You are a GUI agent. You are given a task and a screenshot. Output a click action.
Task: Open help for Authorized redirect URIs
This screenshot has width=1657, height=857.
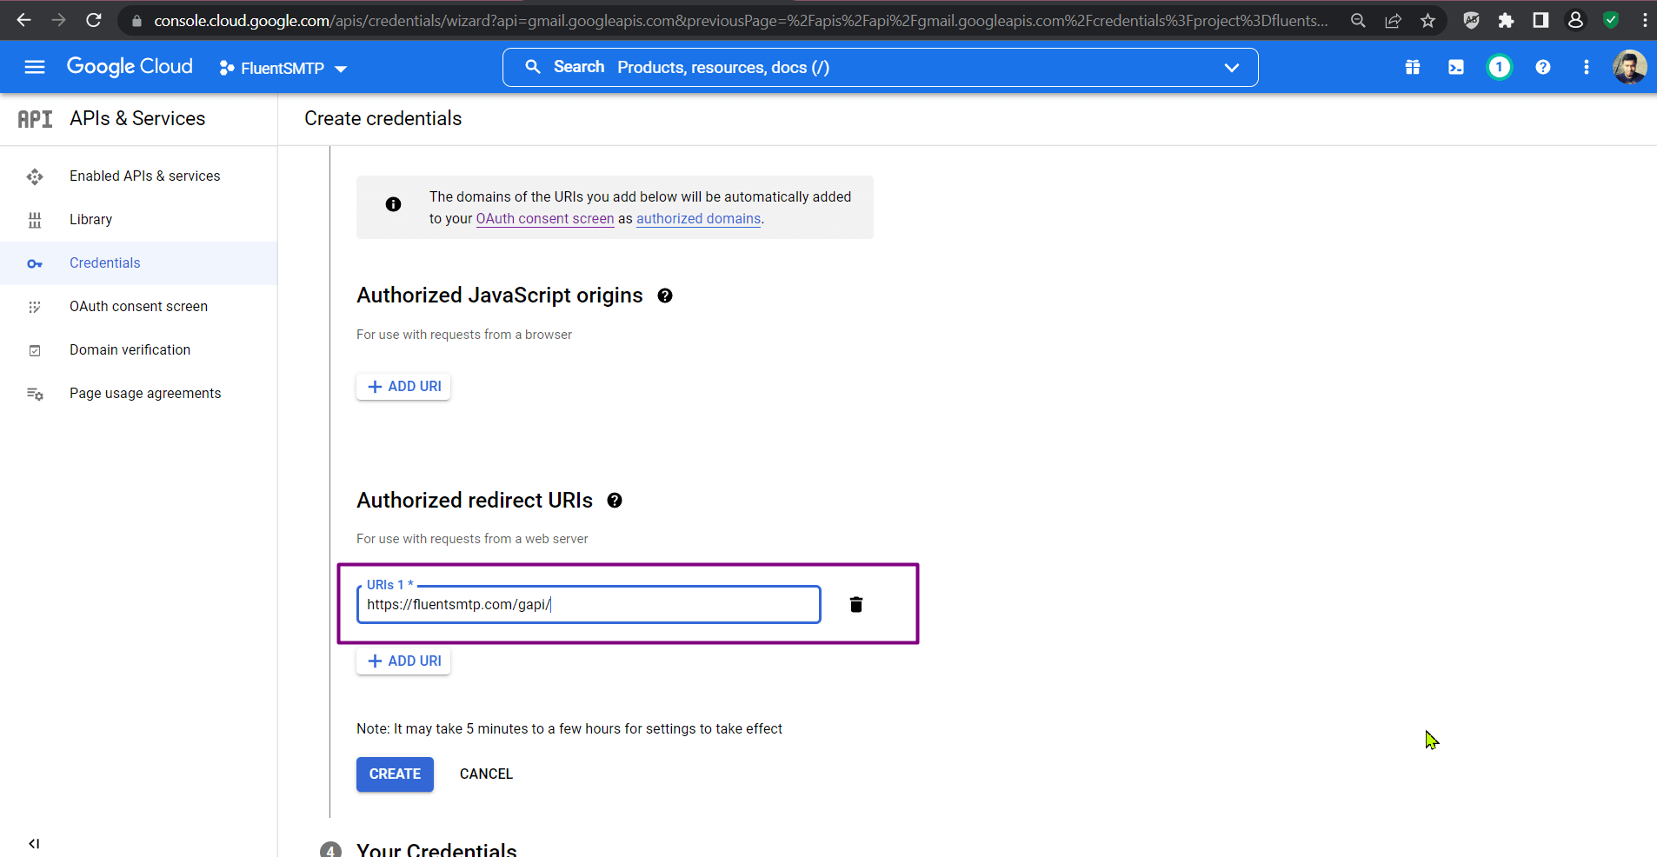[615, 501]
